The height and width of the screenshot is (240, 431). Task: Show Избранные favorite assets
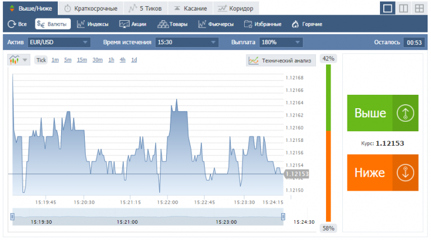pos(263,24)
